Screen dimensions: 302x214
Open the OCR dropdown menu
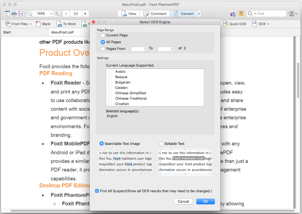point(261,24)
